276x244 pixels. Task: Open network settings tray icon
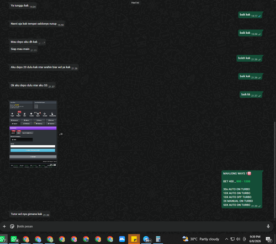232,239
